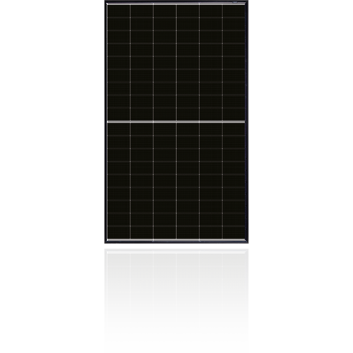
Task: Click the upper clip on the top panel's right frame edge
Action: point(248,62)
